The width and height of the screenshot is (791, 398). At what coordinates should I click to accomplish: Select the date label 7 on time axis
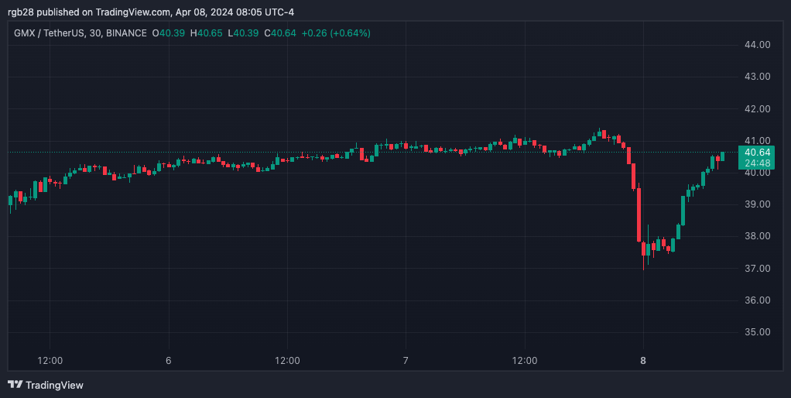pos(406,361)
